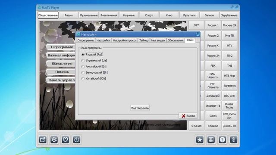Image resolution: width=276 pixels, height=155 pixels.
Task: Open the Зарубежные category
Action: pos(229,15)
